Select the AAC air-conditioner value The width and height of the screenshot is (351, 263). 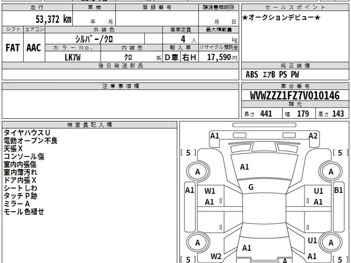pyautogui.click(x=34, y=48)
